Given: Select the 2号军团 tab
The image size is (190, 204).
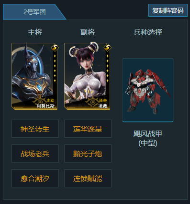Looking at the screenshot, I should (34, 12).
